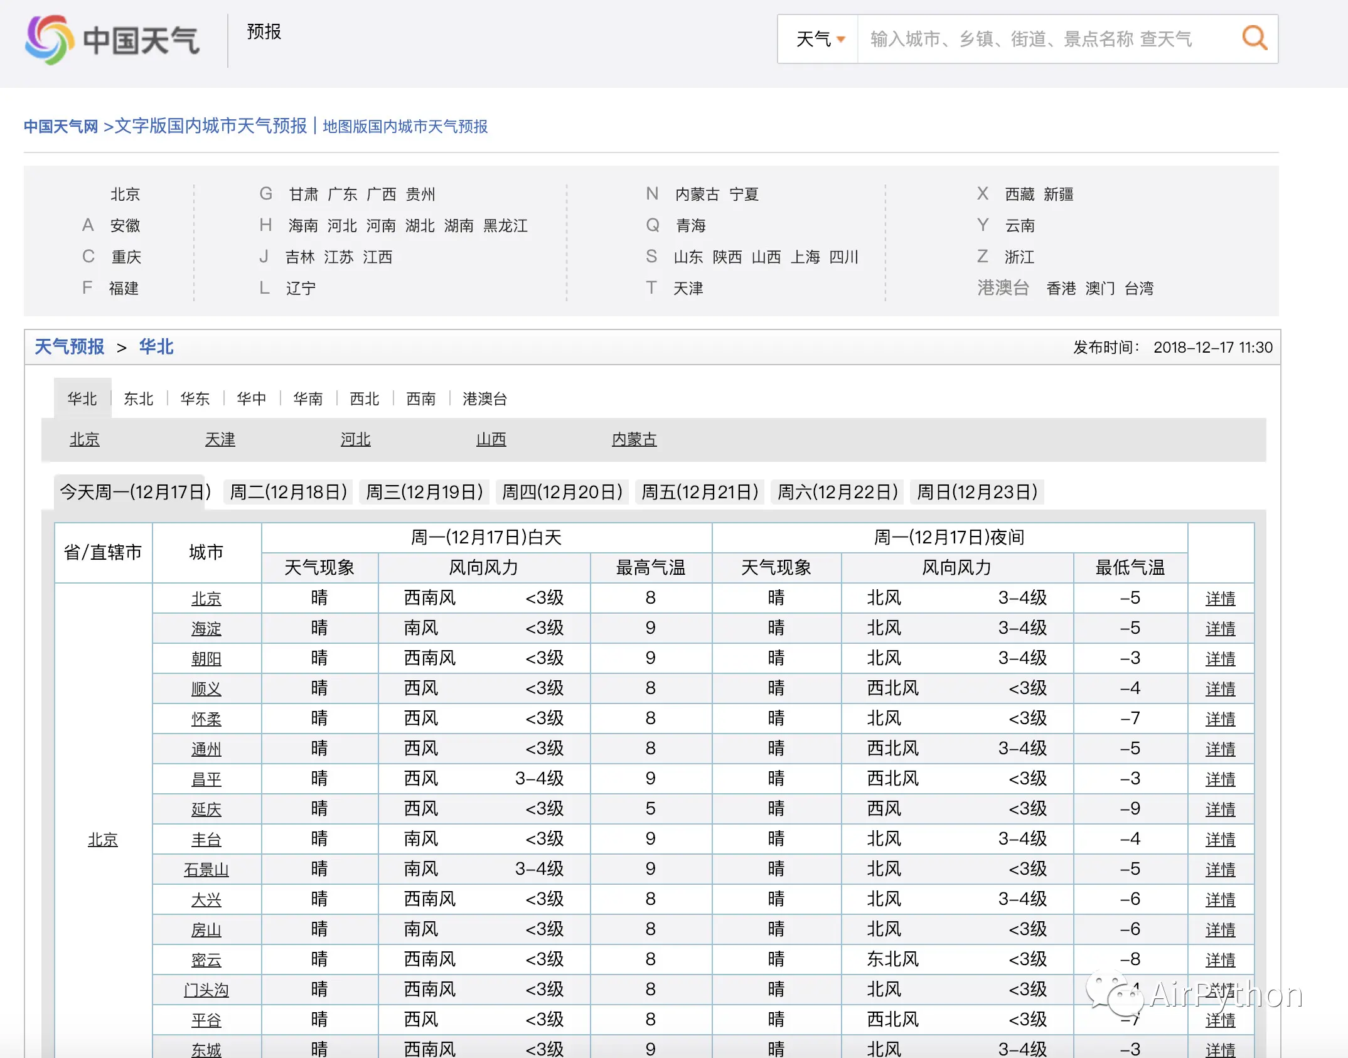Open 地图版国内城市天气预报 link
Screen dimensions: 1348x1058
(405, 127)
